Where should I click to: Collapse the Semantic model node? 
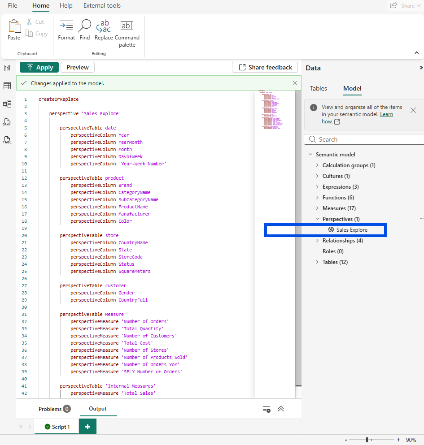tap(310, 155)
